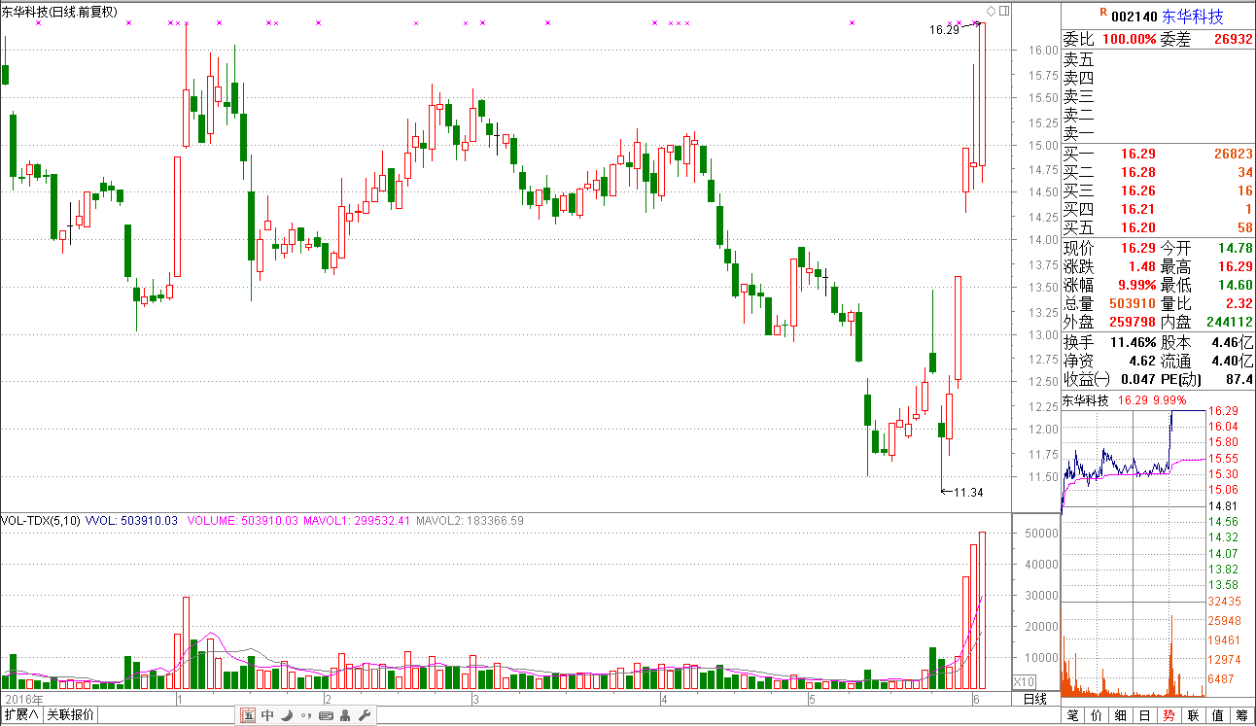Click the 卖五 row label

[x=1079, y=60]
